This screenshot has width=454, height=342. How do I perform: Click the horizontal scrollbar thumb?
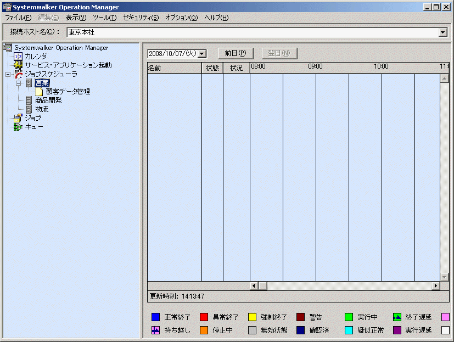(x=262, y=286)
